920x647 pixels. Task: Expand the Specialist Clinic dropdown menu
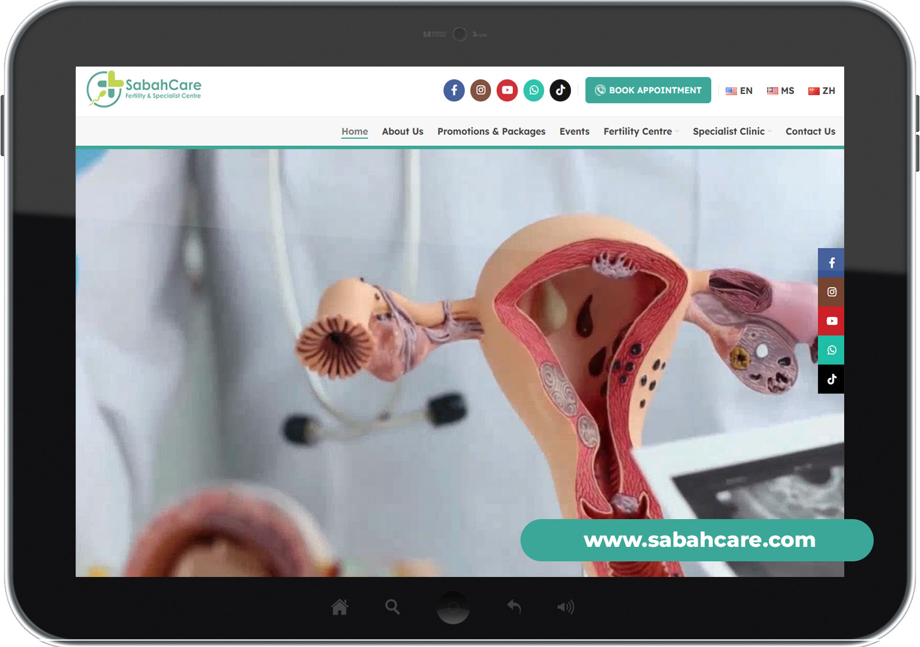[731, 131]
